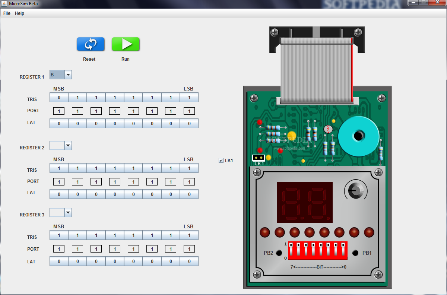The height and width of the screenshot is (295, 447).
Task: Flip the fourth DIP switch from the left
Action: [x=313, y=250]
